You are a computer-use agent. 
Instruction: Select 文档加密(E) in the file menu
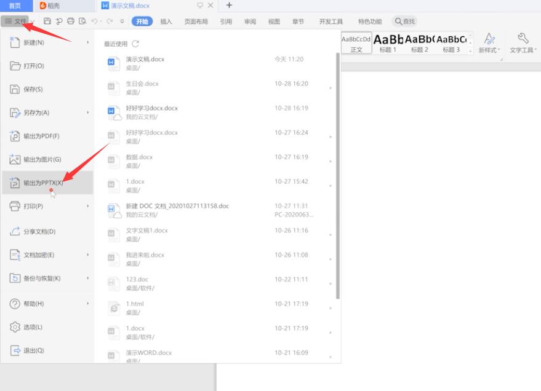[47, 255]
